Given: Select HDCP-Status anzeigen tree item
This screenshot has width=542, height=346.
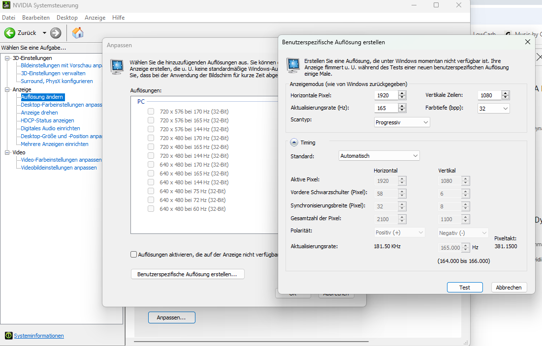Looking at the screenshot, I should point(47,120).
